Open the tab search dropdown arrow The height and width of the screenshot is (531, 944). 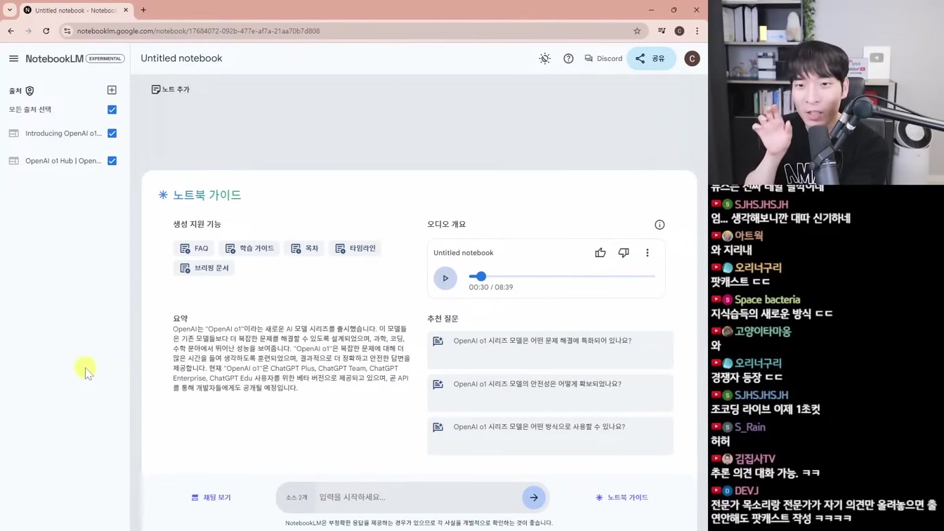10,10
